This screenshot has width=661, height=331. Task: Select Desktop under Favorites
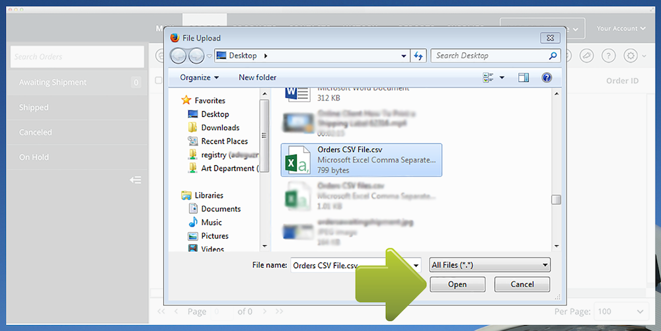(x=208, y=114)
